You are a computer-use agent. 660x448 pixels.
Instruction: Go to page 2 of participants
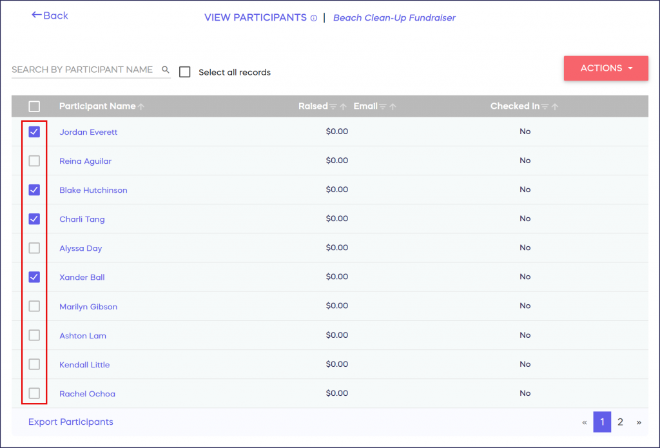(620, 422)
